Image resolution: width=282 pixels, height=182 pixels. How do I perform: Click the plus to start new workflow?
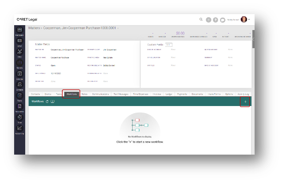tap(245, 102)
